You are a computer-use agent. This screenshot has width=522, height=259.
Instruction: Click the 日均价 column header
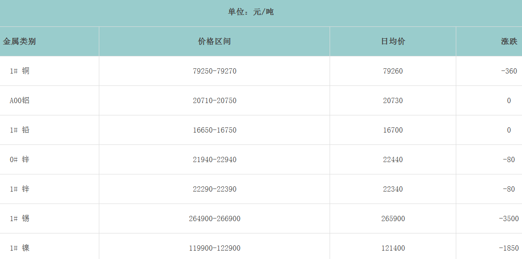[393, 41]
